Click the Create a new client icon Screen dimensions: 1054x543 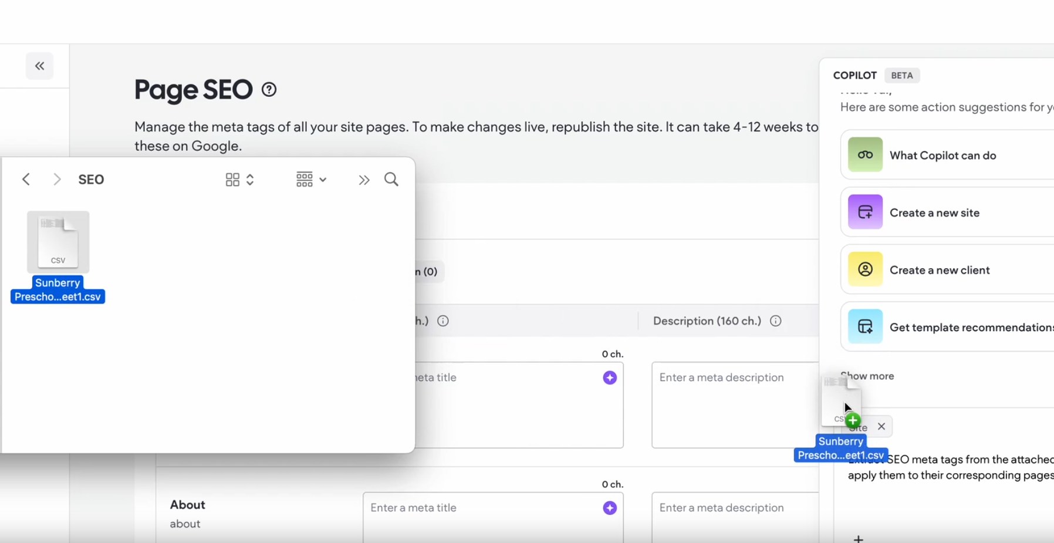865,269
